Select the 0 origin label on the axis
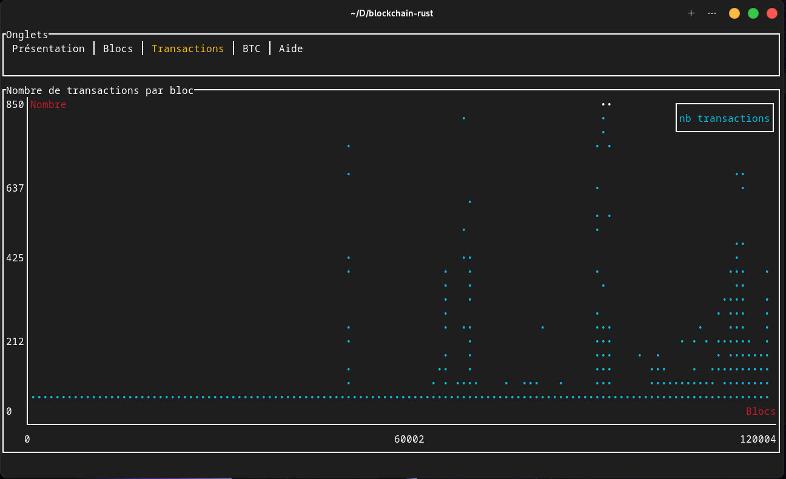The image size is (786, 479). point(26,440)
